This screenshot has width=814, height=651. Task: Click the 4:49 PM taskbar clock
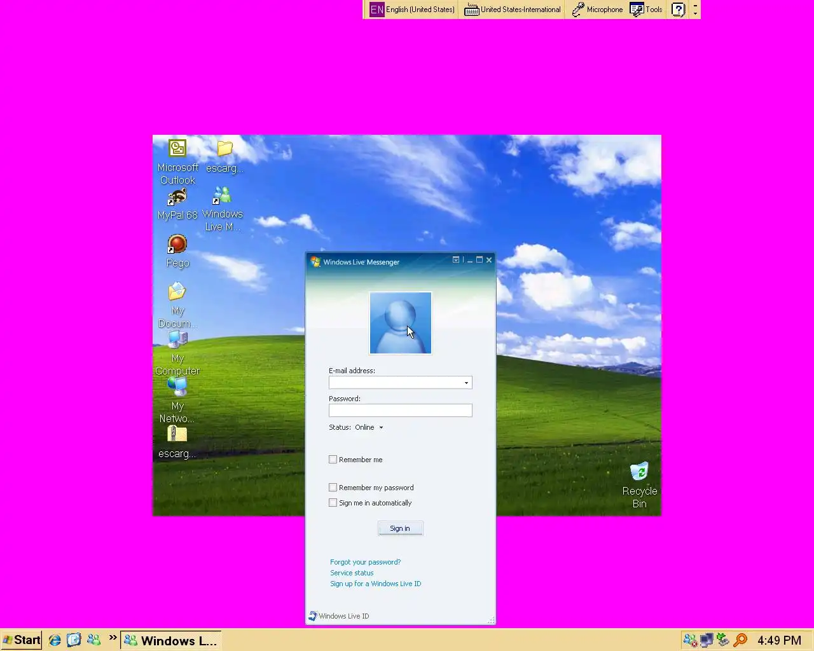tap(779, 640)
